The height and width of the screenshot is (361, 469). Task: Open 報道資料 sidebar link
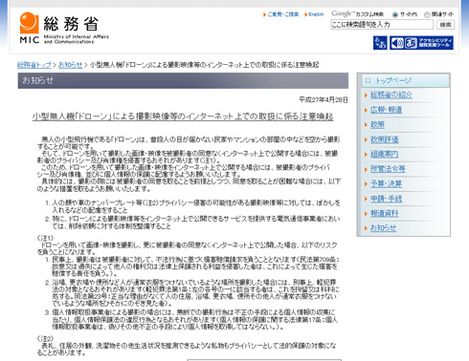pos(384,214)
